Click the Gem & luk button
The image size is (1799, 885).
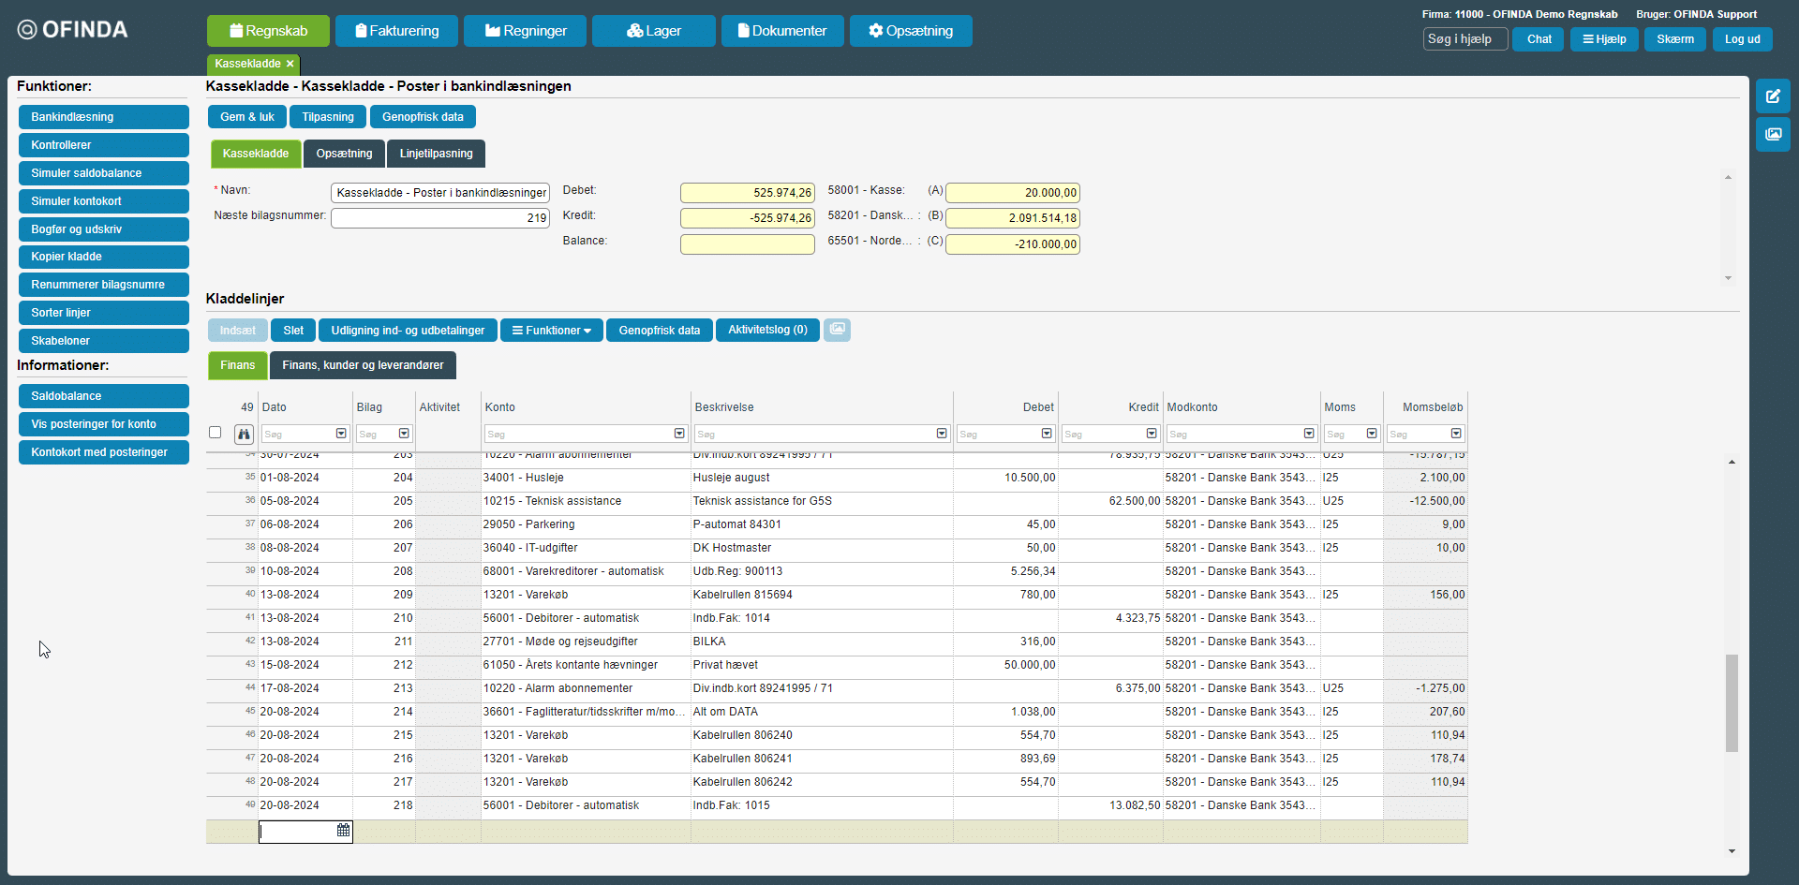247,117
